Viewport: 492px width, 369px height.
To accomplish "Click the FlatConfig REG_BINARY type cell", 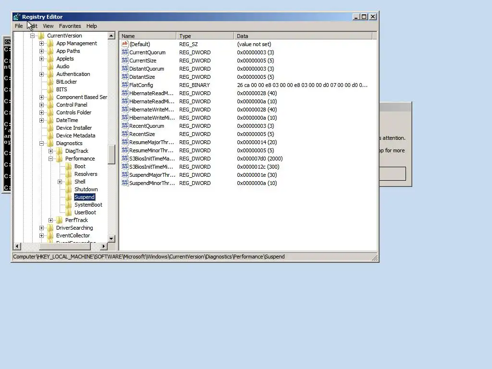I will pyautogui.click(x=195, y=85).
